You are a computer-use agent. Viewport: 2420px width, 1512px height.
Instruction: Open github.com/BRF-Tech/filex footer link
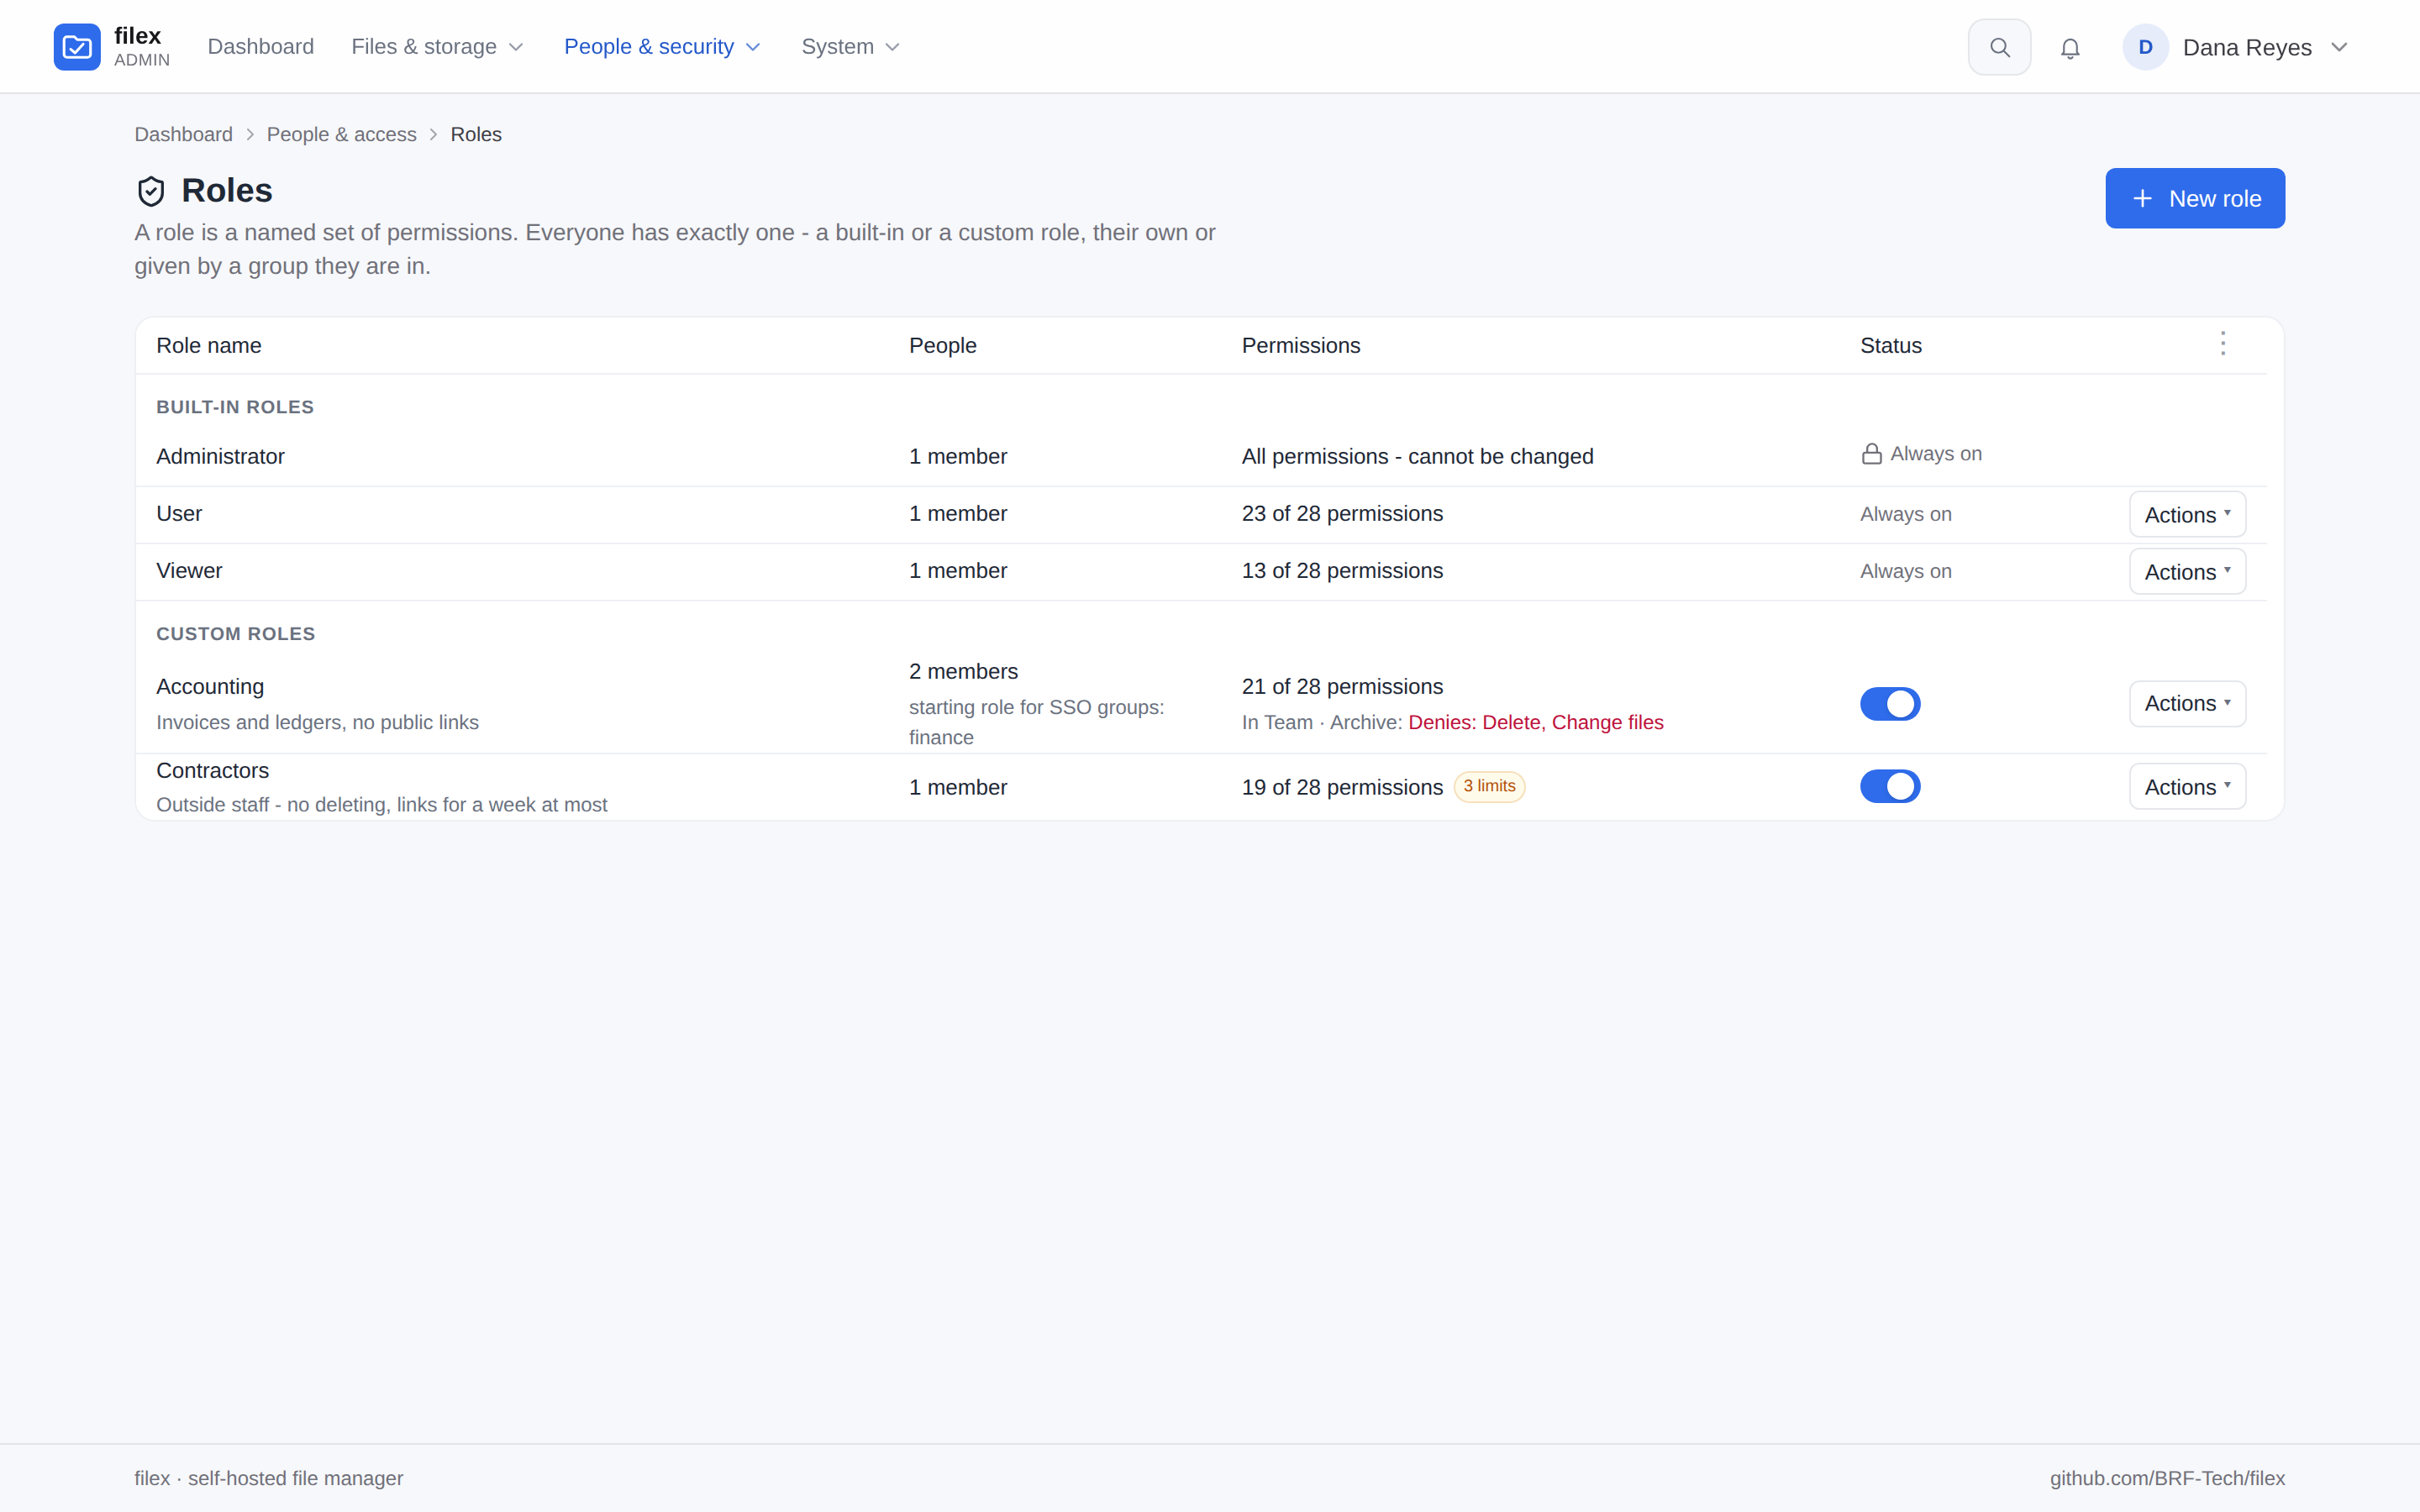tap(2167, 1478)
